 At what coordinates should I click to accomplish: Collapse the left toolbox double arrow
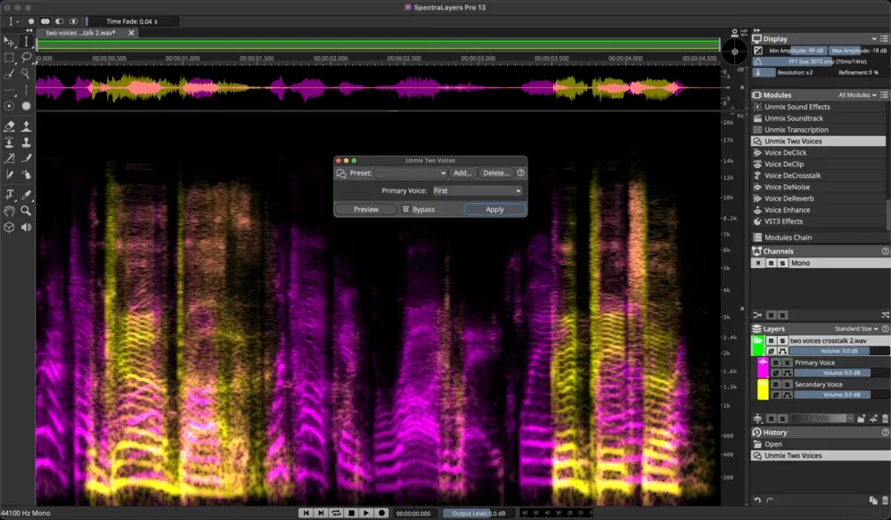point(29,30)
